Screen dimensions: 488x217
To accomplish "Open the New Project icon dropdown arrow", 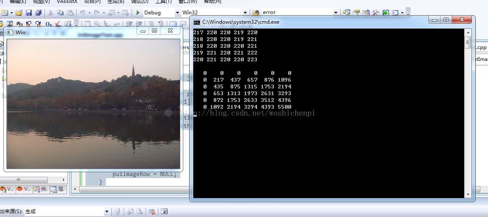I will pyautogui.click(x=11, y=13).
